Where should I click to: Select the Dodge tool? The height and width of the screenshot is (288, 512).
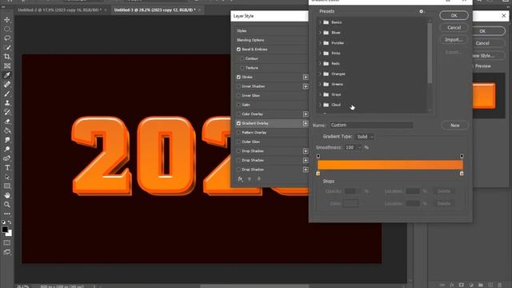tap(7, 150)
